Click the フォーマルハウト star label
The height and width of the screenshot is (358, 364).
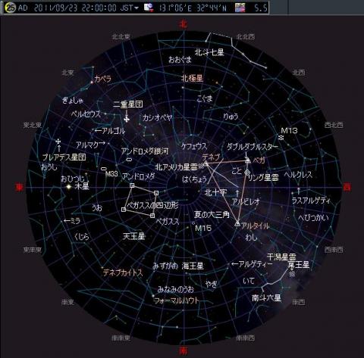[x=177, y=300]
